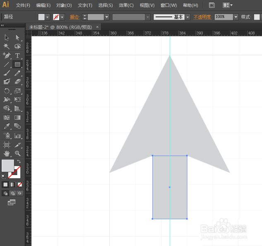
Task: Select the Lasso tool
Action: (17, 46)
